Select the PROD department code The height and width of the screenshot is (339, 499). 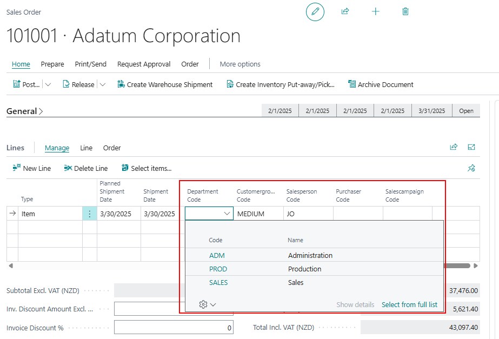pyautogui.click(x=218, y=269)
